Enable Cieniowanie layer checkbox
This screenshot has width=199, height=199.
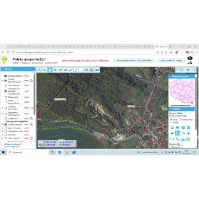tap(6, 97)
